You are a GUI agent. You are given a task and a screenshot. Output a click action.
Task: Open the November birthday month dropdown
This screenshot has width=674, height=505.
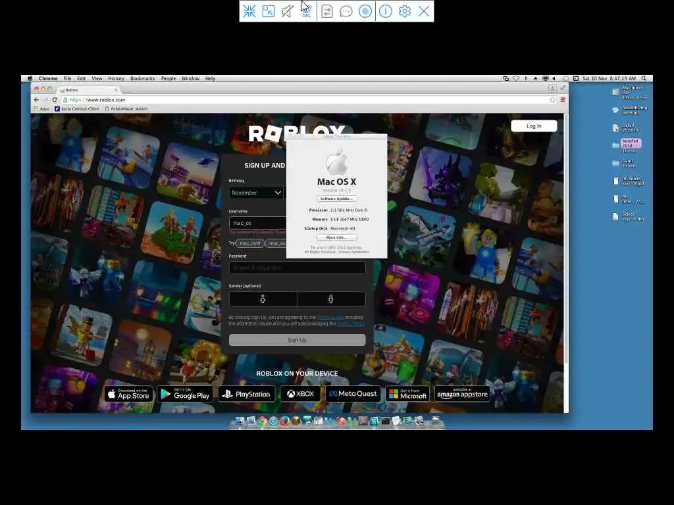coord(256,193)
